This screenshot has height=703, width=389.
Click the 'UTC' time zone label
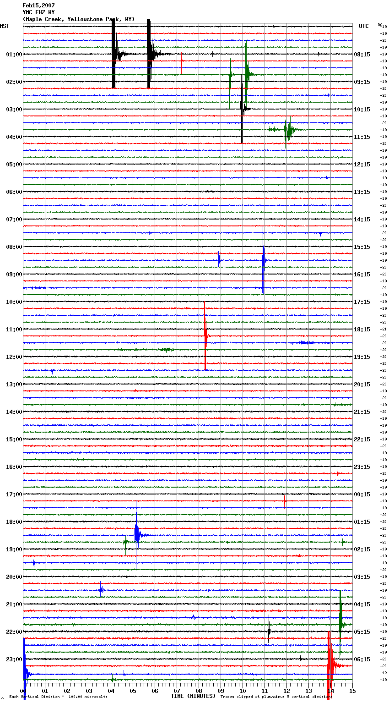click(x=364, y=26)
